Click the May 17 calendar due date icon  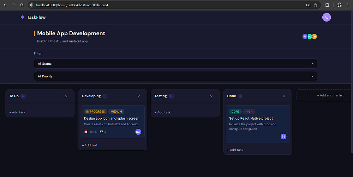[x=86, y=132]
